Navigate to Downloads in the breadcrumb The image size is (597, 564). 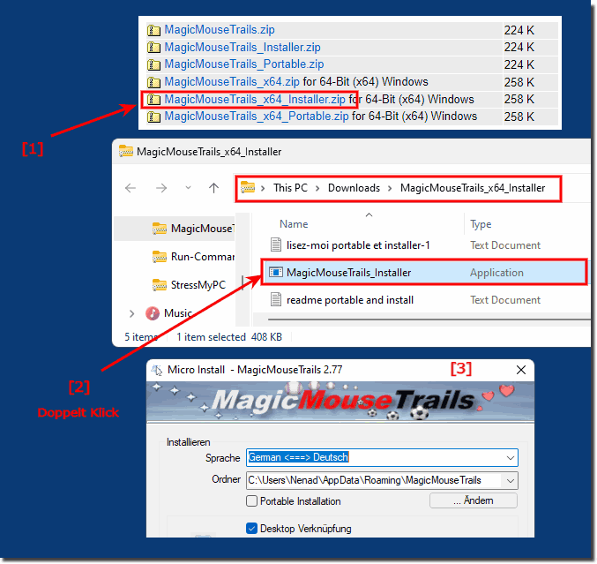pos(354,188)
